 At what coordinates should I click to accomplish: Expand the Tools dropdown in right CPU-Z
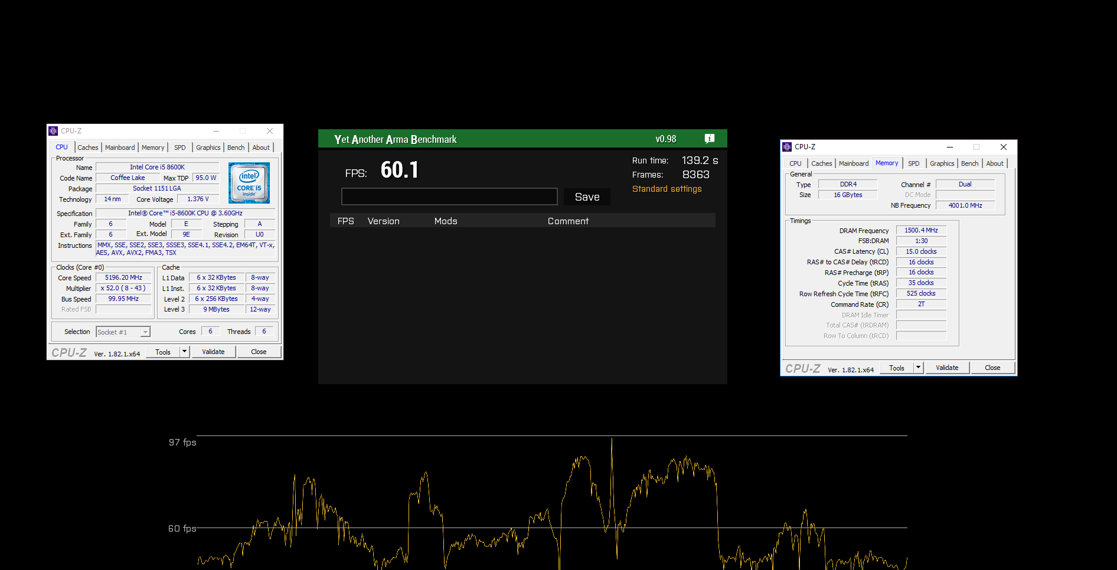coord(917,368)
